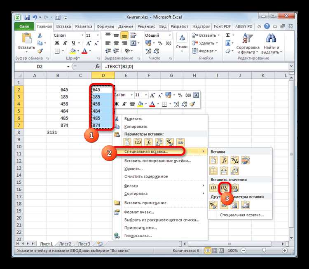Open the Фильтр submenu
The width and height of the screenshot is (309, 269).
click(160, 186)
